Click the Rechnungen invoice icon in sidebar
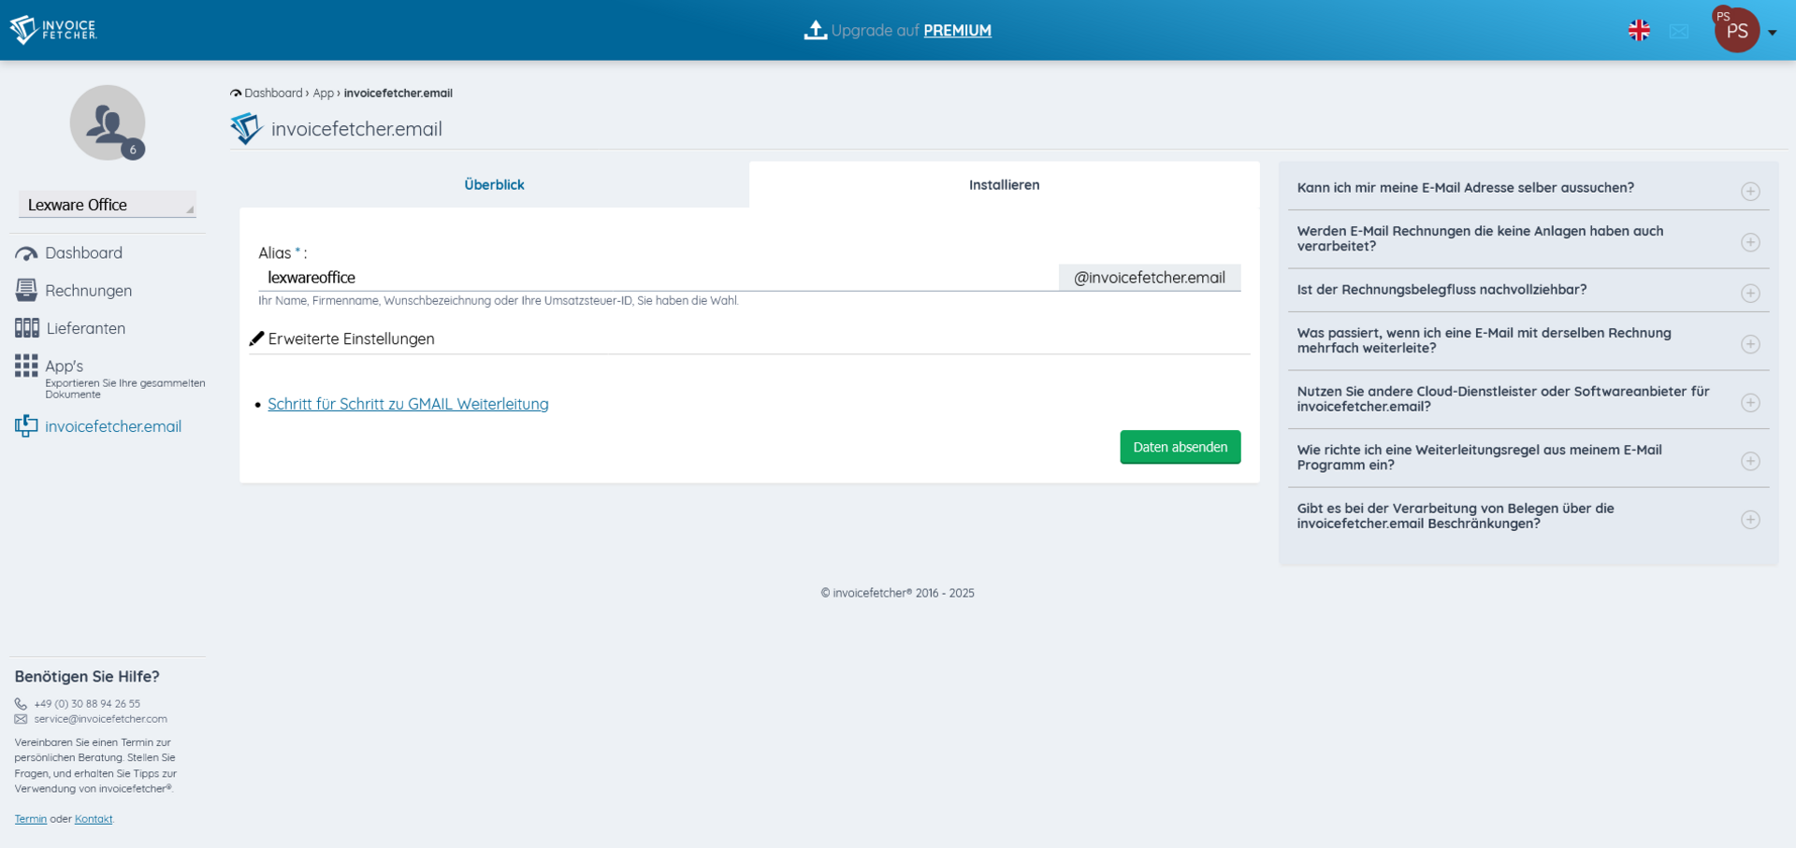The width and height of the screenshot is (1796, 848). (26, 291)
